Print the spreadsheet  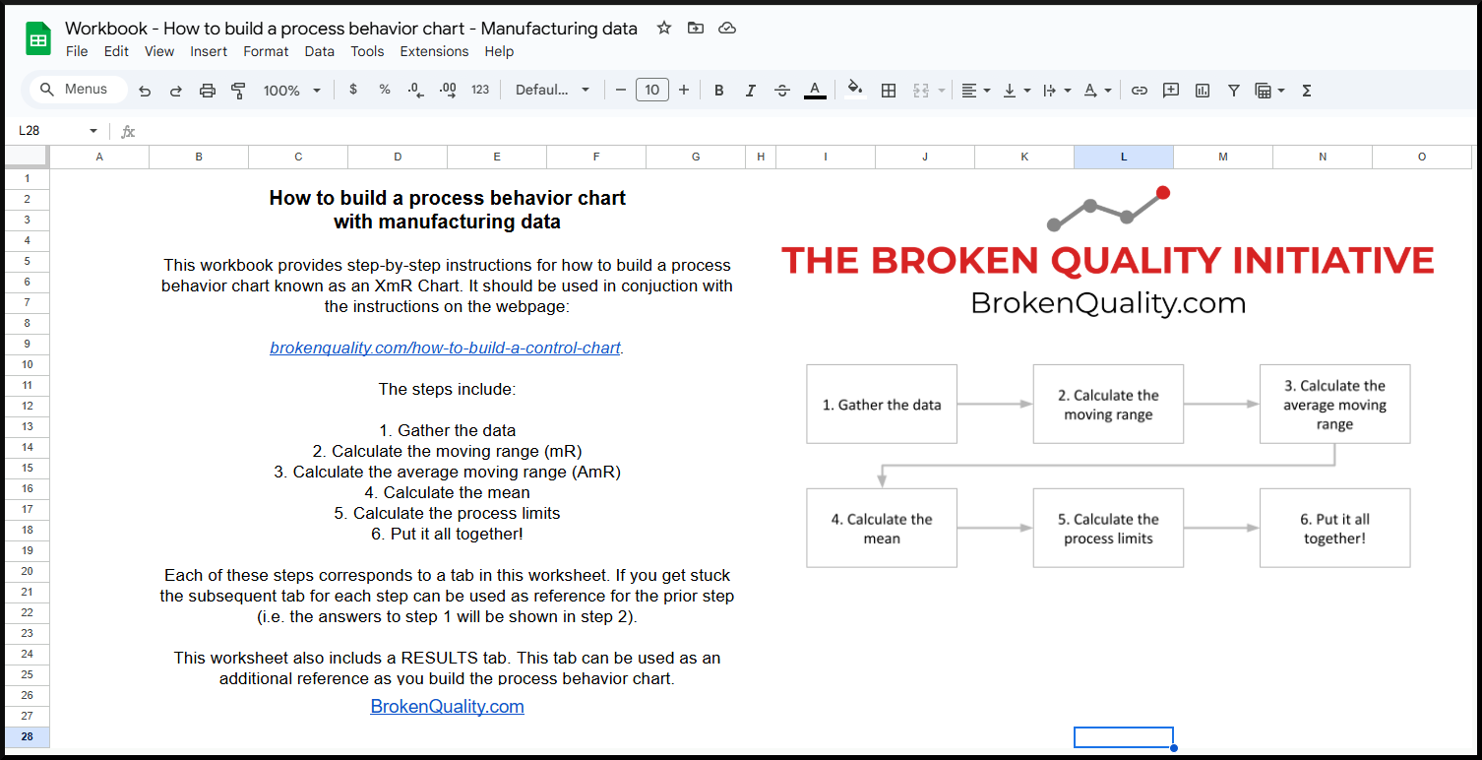point(208,91)
